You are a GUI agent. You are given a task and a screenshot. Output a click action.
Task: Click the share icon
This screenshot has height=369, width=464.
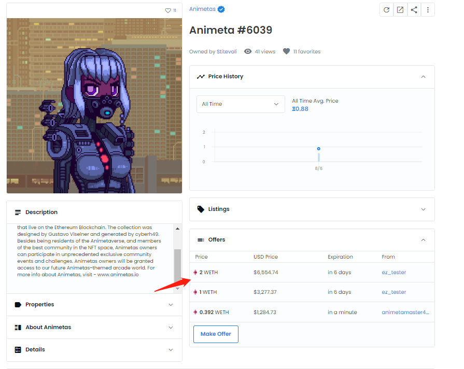click(x=414, y=10)
